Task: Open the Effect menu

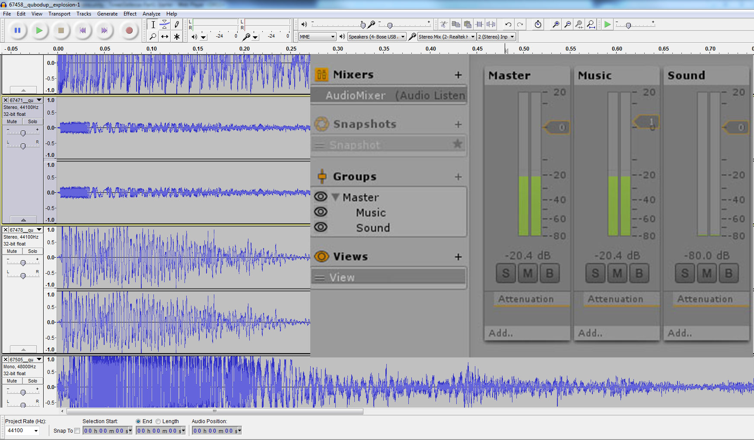Action: pyautogui.click(x=130, y=14)
